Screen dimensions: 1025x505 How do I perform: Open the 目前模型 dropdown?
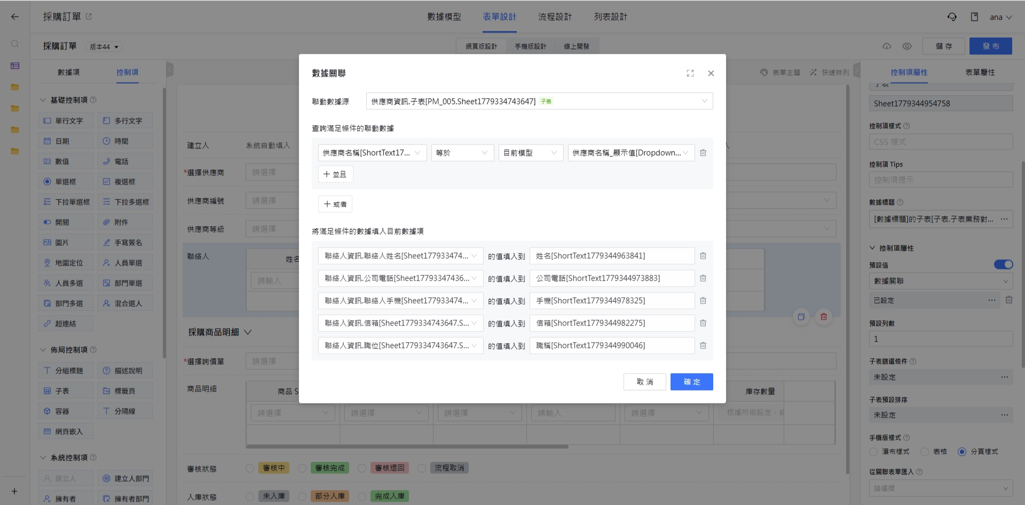click(531, 153)
